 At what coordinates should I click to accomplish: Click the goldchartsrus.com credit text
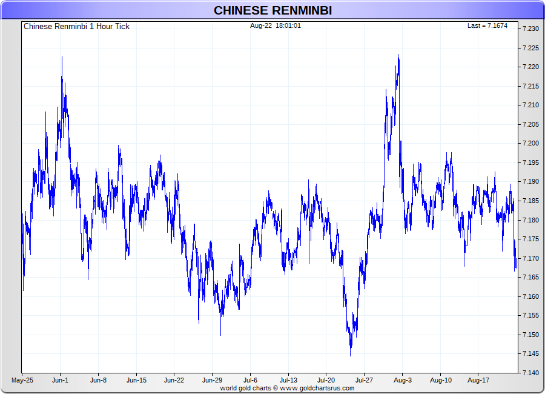point(287,388)
